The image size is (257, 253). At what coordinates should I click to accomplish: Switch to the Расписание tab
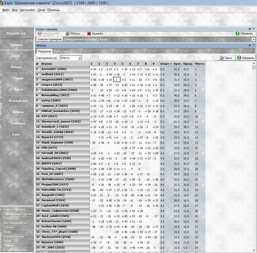(62, 51)
